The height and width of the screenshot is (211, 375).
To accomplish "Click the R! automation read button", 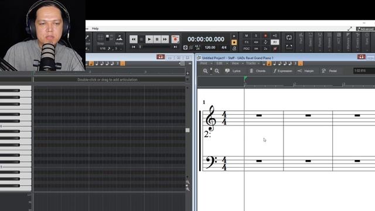I will (275, 42).
